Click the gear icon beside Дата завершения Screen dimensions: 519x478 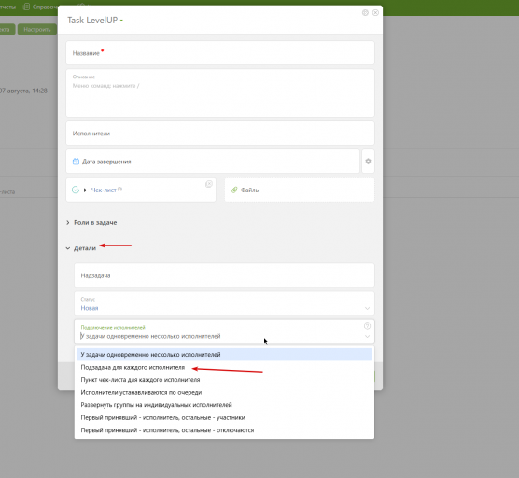368,162
